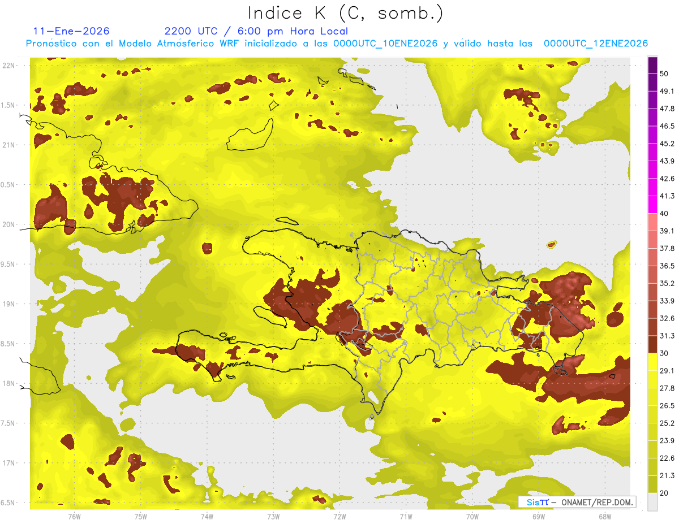The image size is (679, 524).
Task: Click longitude label '68W'
Action: (x=605, y=516)
